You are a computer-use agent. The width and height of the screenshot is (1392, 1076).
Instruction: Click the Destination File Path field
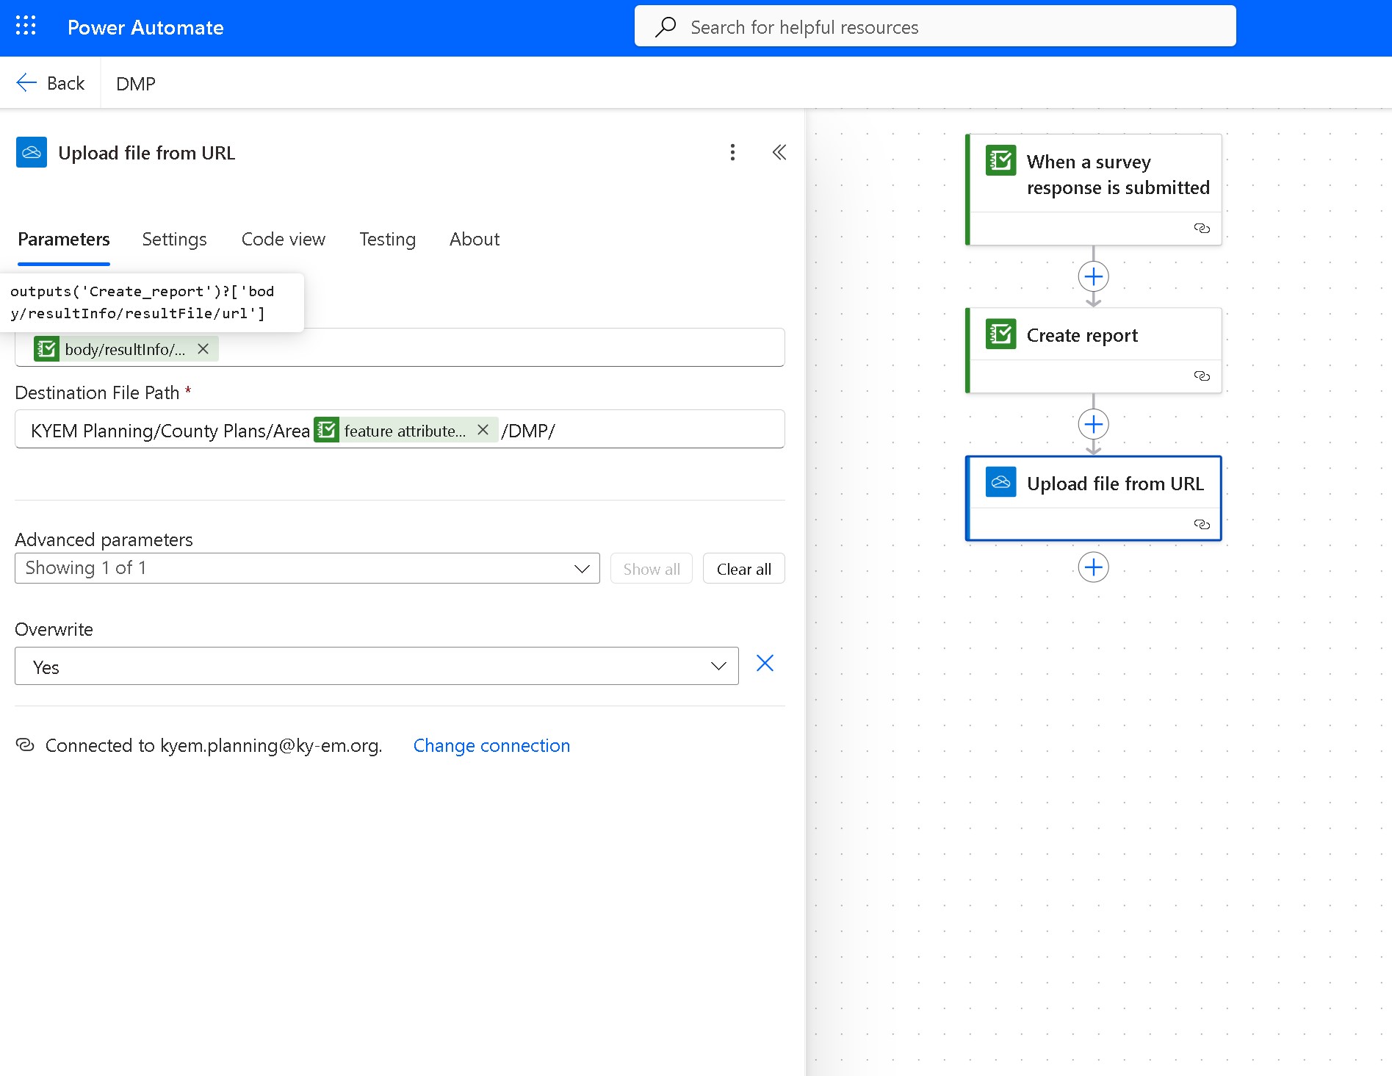point(400,429)
